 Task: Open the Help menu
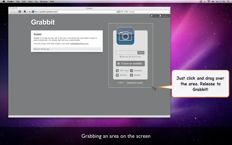pos(52,1)
